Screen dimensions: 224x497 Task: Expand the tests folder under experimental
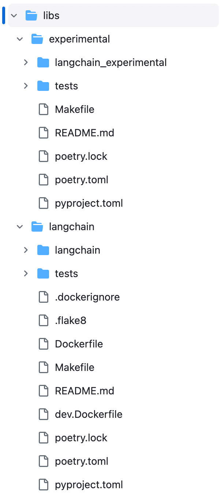point(26,86)
